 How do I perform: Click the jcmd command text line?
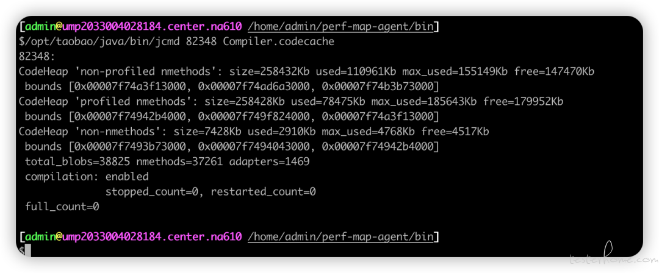coord(176,42)
